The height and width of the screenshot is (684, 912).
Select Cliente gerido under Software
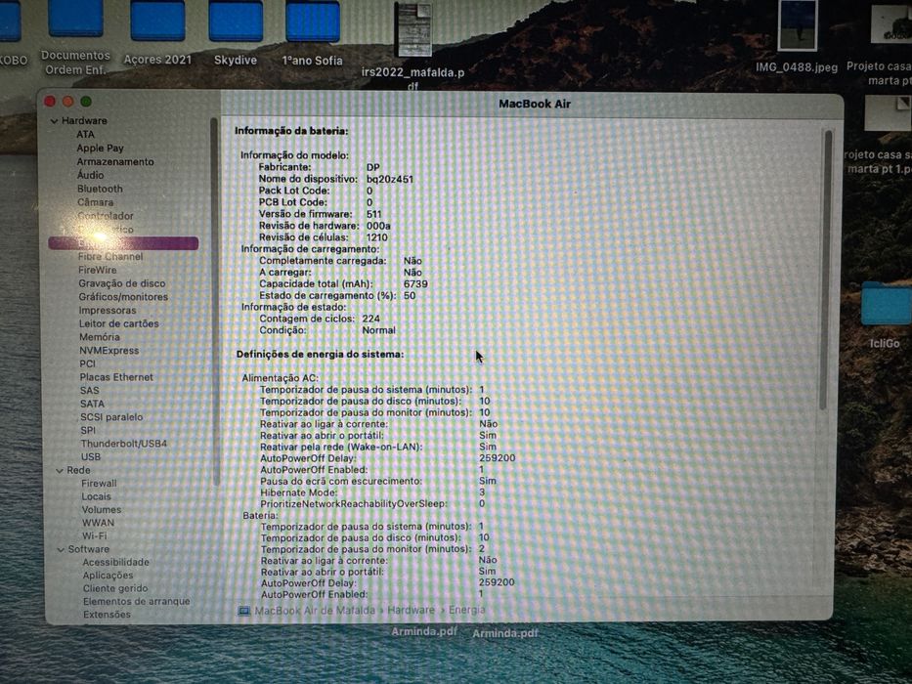click(115, 588)
